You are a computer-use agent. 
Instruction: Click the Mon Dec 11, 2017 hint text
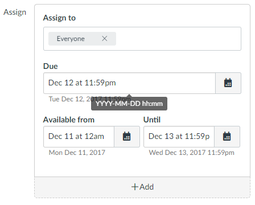pyautogui.click(x=77, y=153)
